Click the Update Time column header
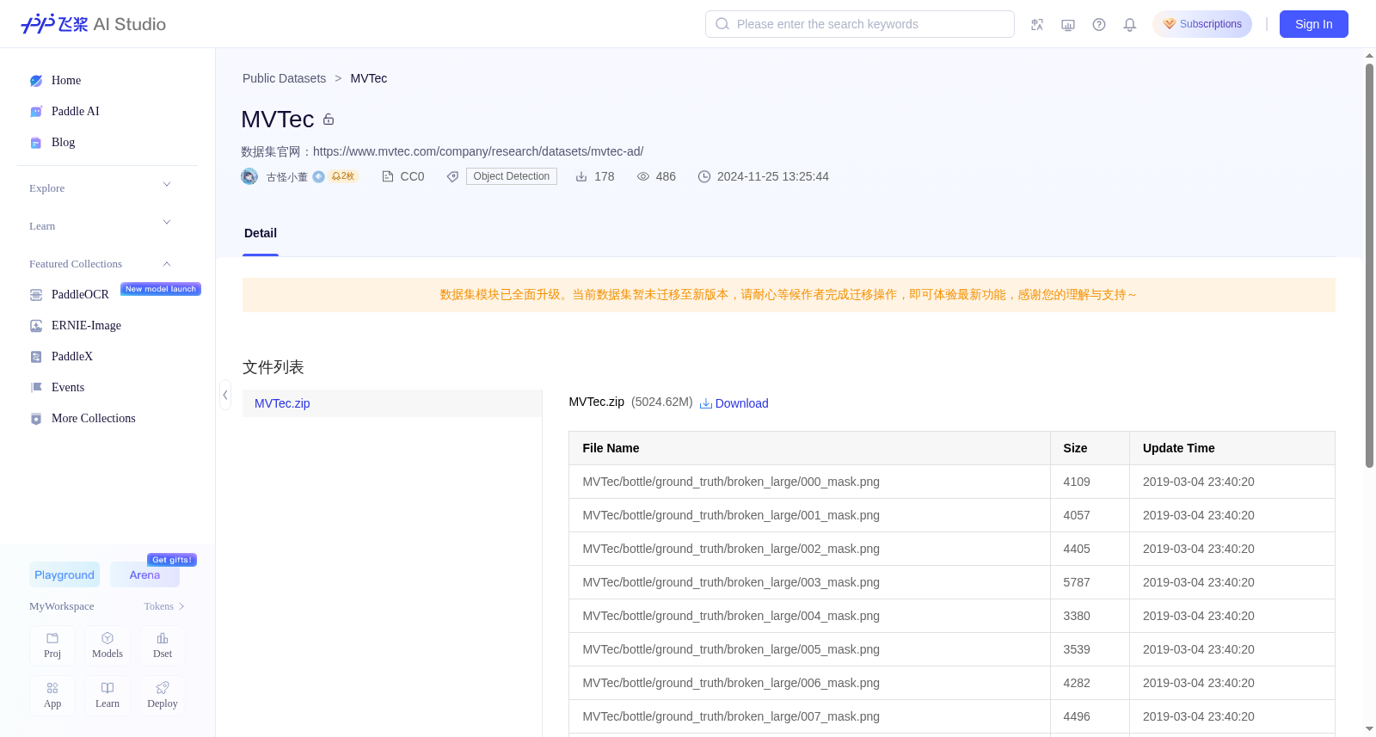The height and width of the screenshot is (737, 1376). 1232,448
